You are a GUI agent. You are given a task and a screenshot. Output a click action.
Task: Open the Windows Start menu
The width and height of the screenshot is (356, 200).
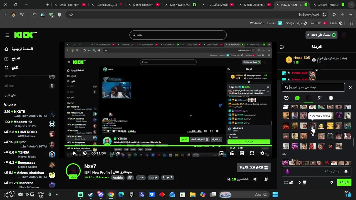pos(275,194)
